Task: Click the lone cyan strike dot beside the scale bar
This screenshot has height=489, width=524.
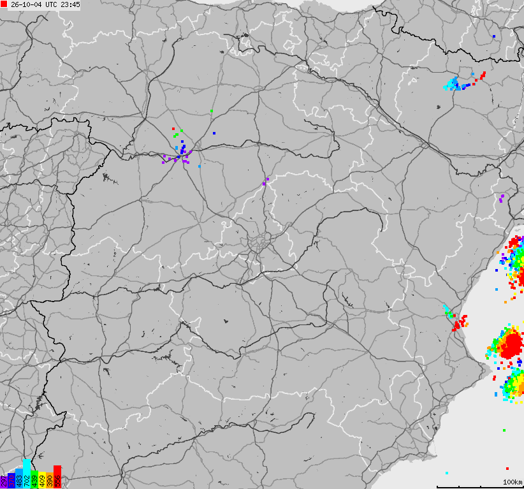Action: [447, 473]
